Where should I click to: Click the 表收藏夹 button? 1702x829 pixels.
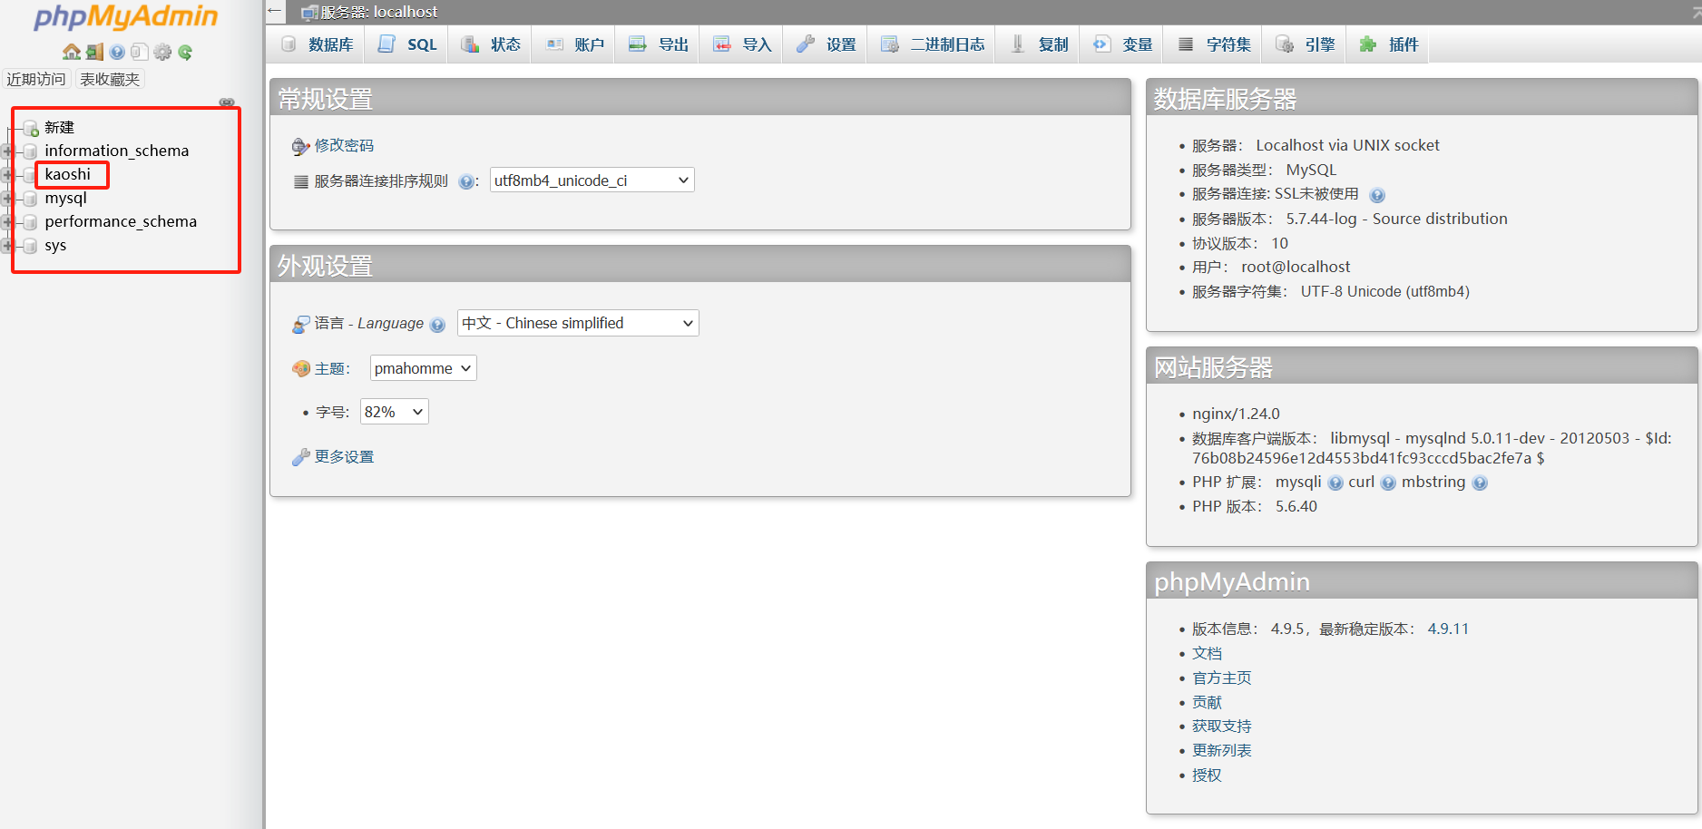(110, 80)
